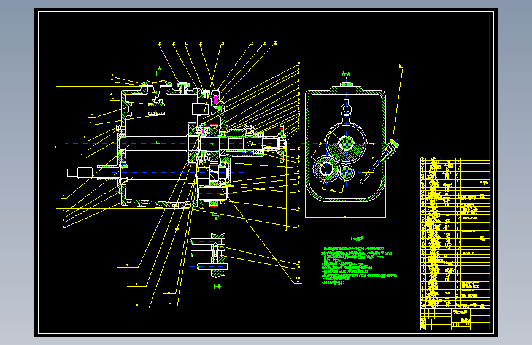Click the A-A section view title
Image resolution: width=532 pixels, height=345 pixels.
click(x=345, y=73)
